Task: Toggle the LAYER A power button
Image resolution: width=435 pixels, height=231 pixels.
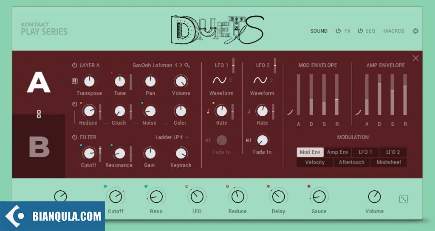Action: point(75,65)
